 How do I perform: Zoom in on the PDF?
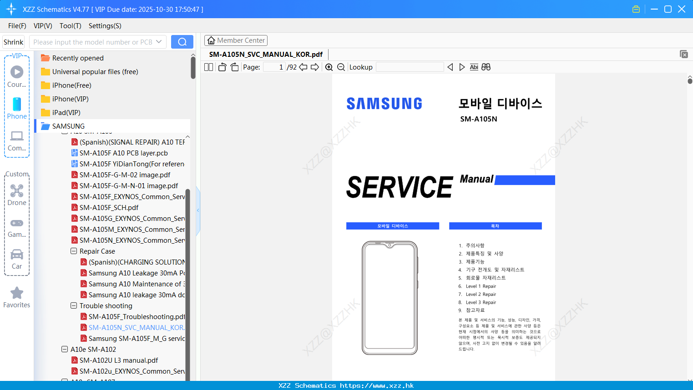coord(329,67)
